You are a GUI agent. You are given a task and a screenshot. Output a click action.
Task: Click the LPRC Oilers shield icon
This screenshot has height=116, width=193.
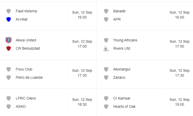click(9, 98)
